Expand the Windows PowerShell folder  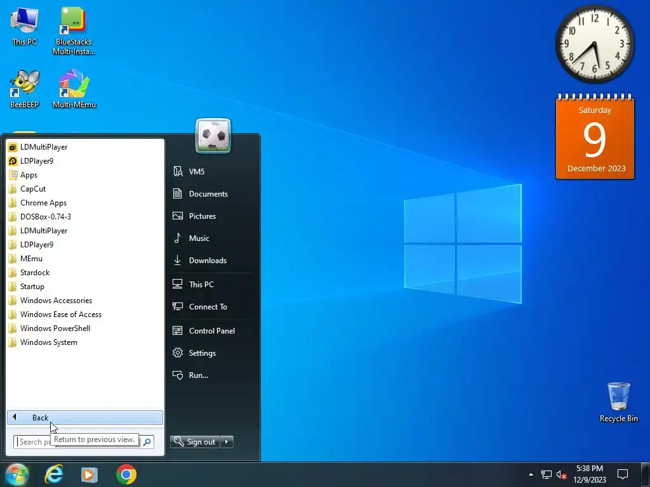[x=85, y=328]
